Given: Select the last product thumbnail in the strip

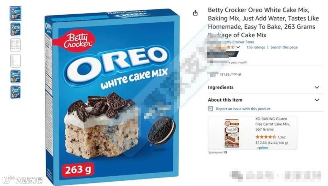Looking at the screenshot, I should (x=15, y=92).
